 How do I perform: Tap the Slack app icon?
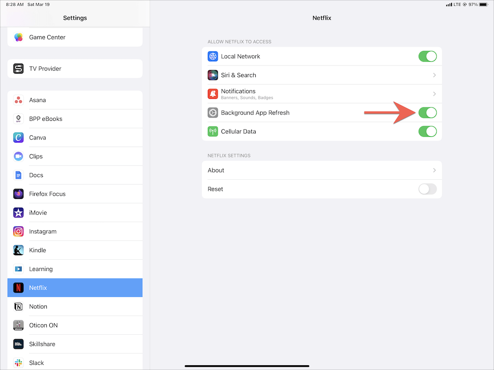tap(18, 363)
